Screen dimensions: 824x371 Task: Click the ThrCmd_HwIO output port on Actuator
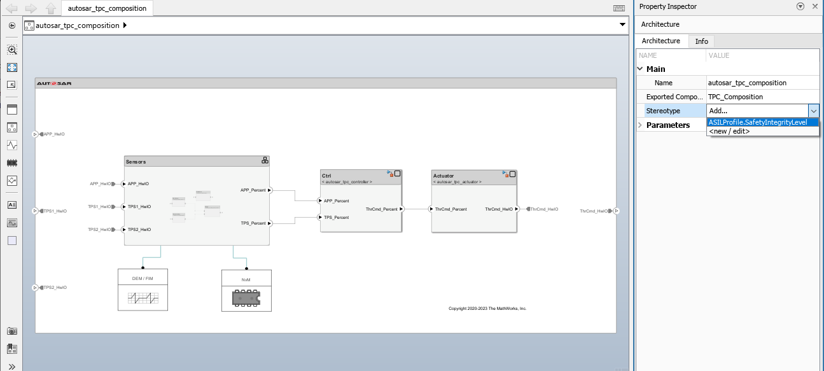(x=517, y=209)
